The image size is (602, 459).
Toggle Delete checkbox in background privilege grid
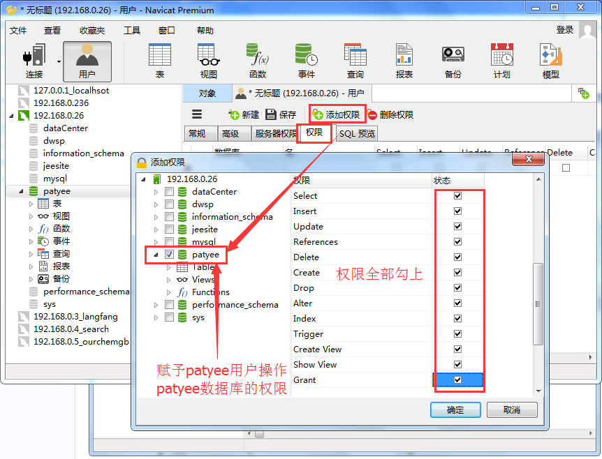pos(566,167)
